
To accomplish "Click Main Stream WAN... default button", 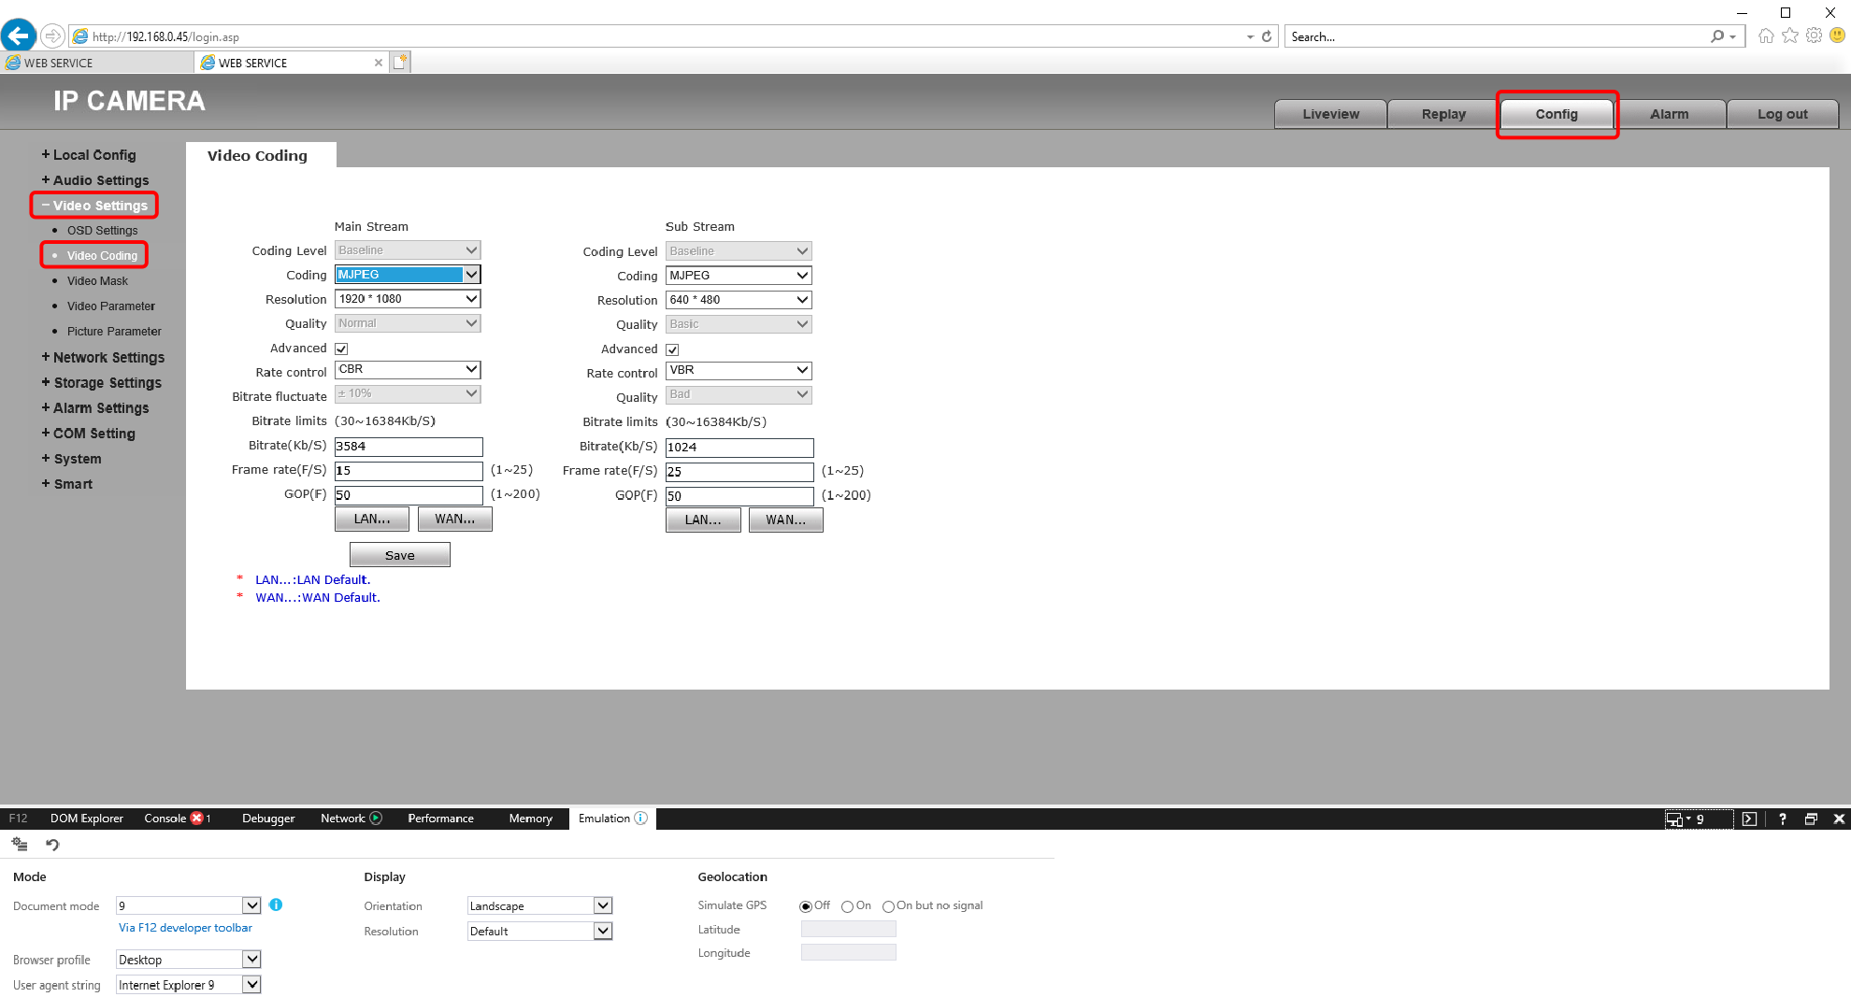I will pos(454,519).
